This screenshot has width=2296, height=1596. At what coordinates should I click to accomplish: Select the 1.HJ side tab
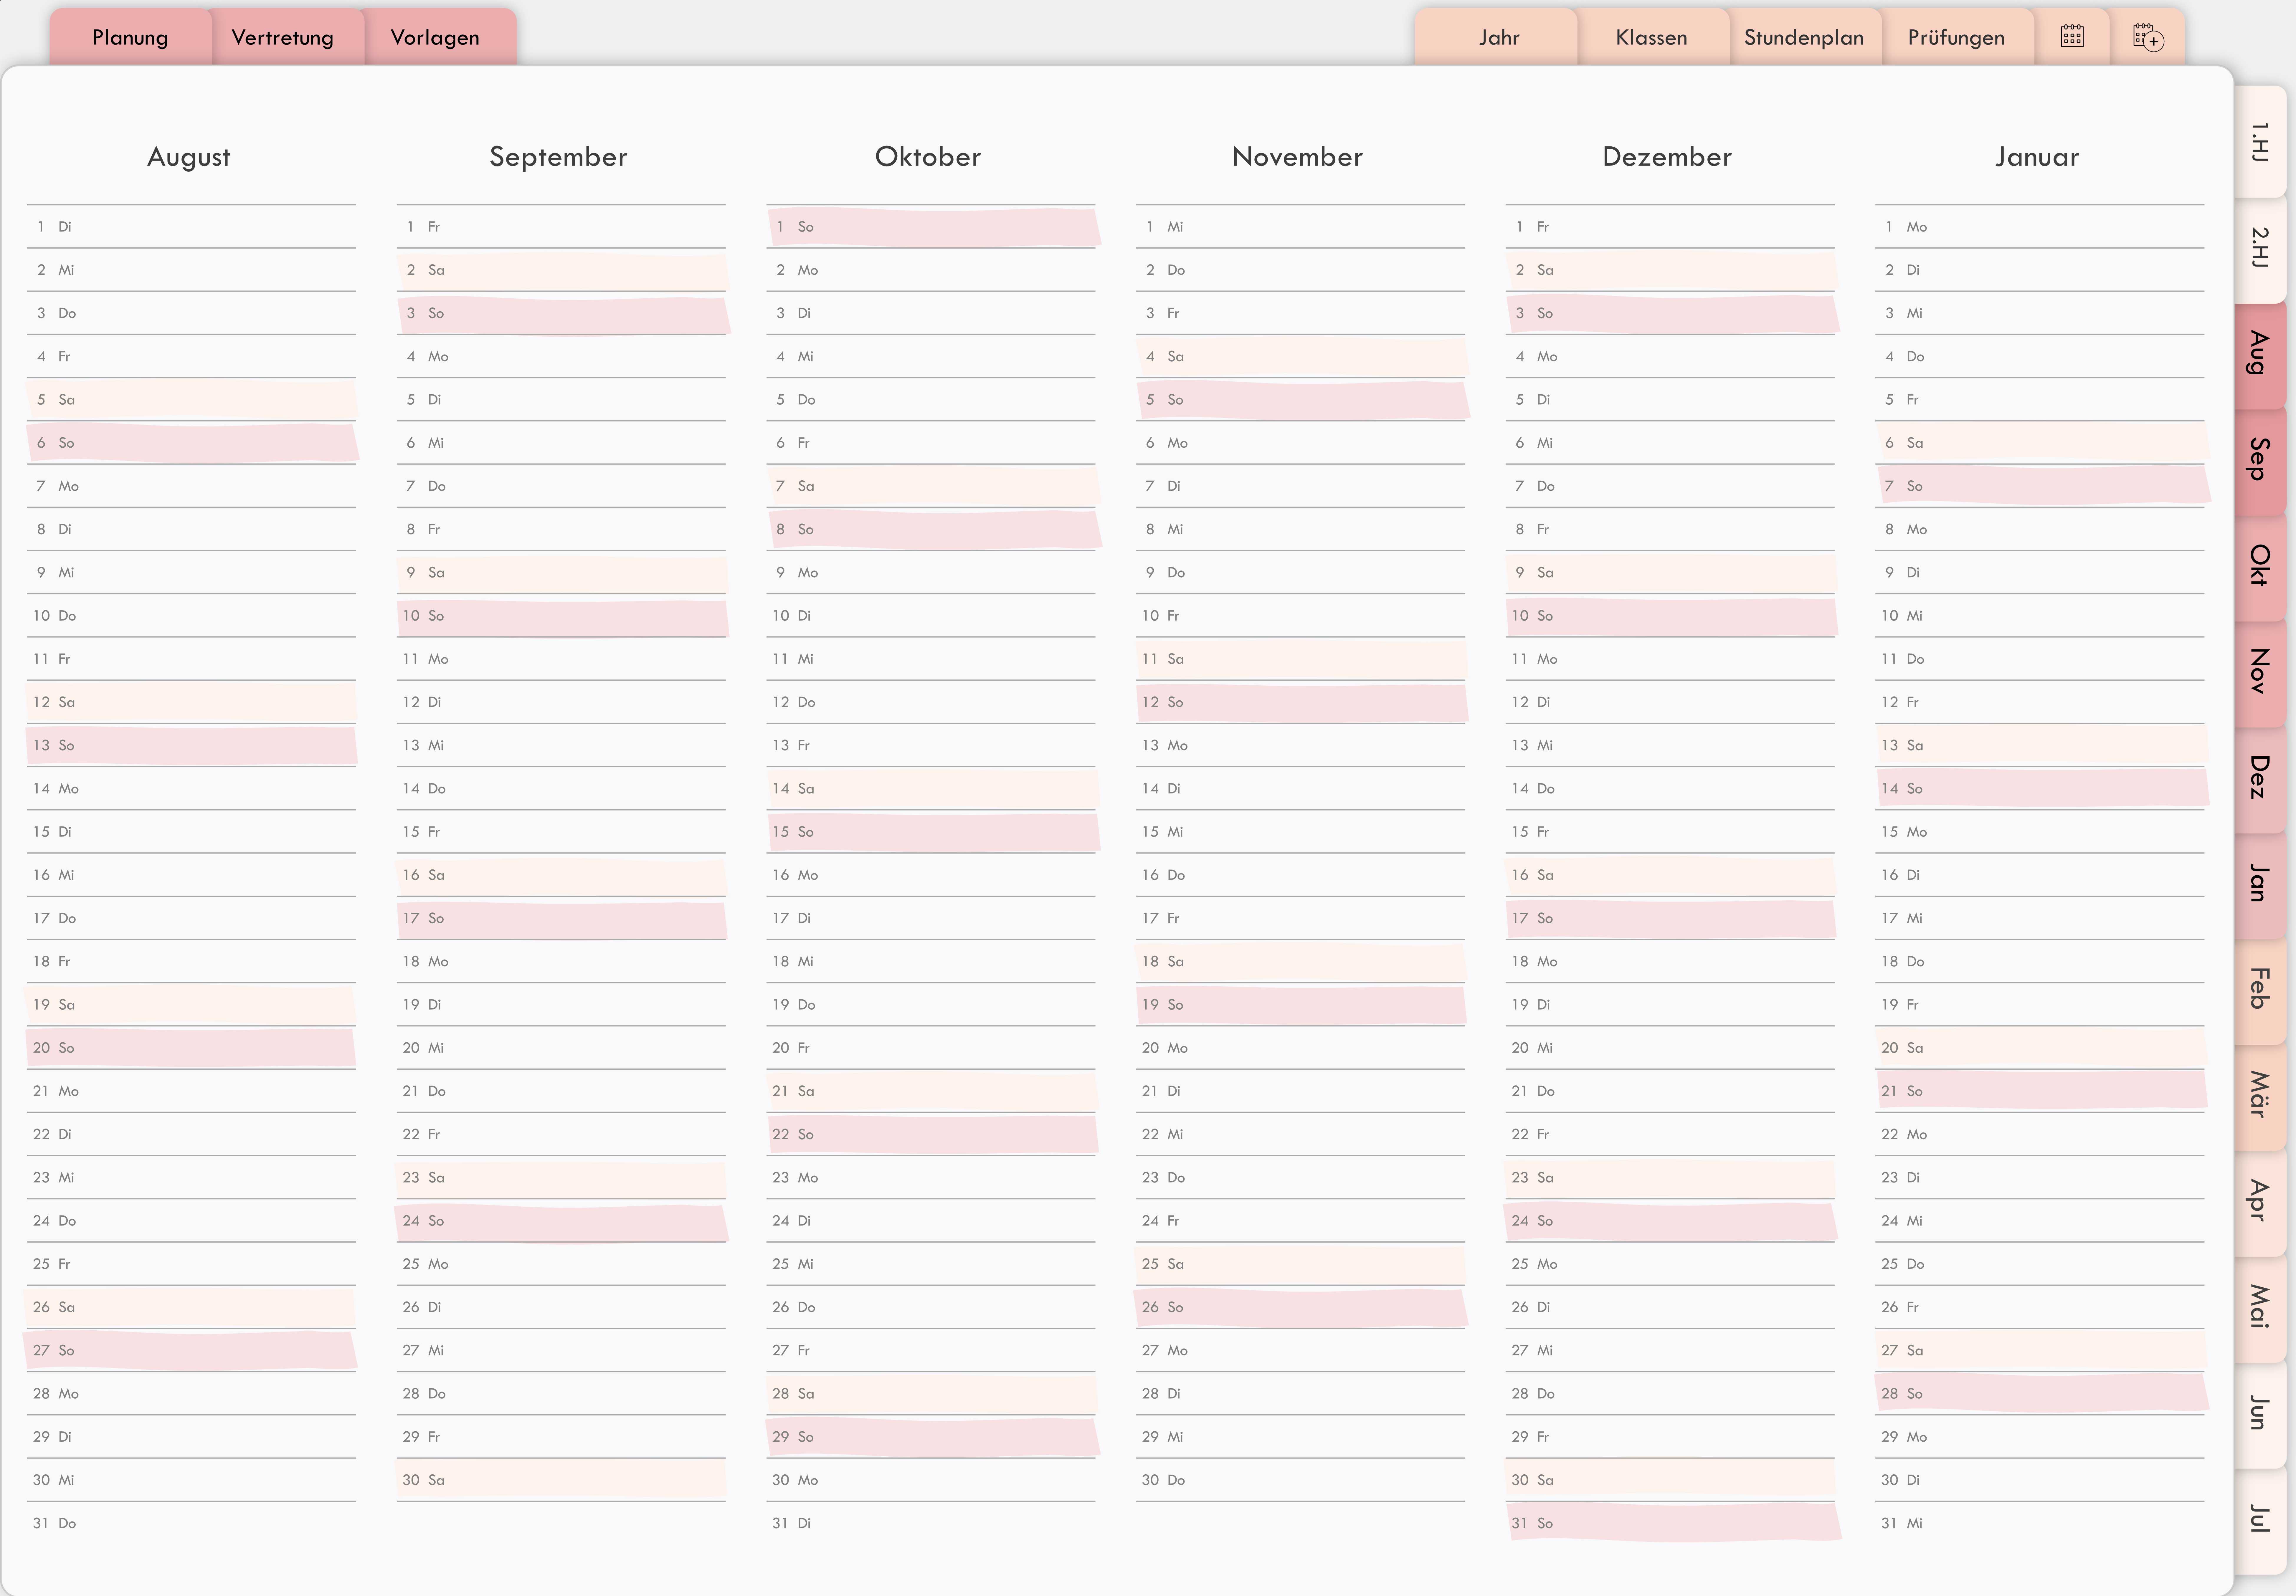click(x=2260, y=142)
